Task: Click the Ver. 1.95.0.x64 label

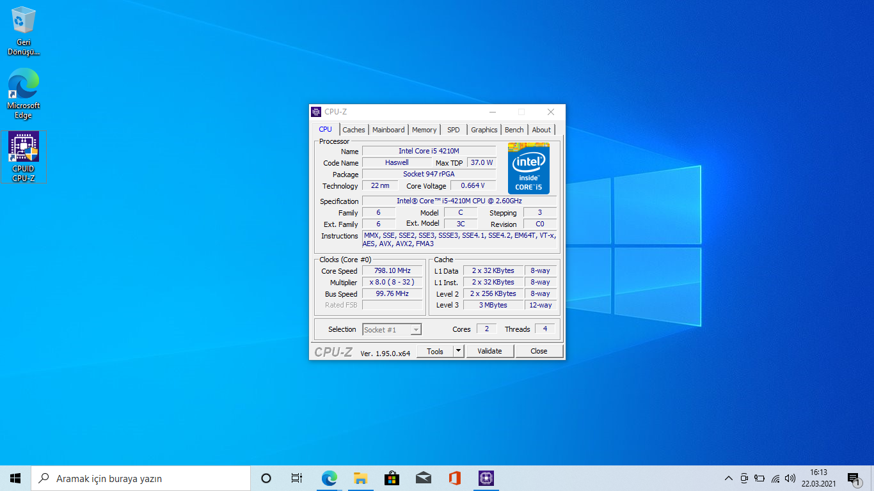Action: pyautogui.click(x=385, y=353)
